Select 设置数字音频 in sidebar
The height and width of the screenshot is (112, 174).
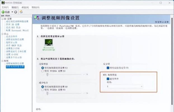[x=13, y=48]
